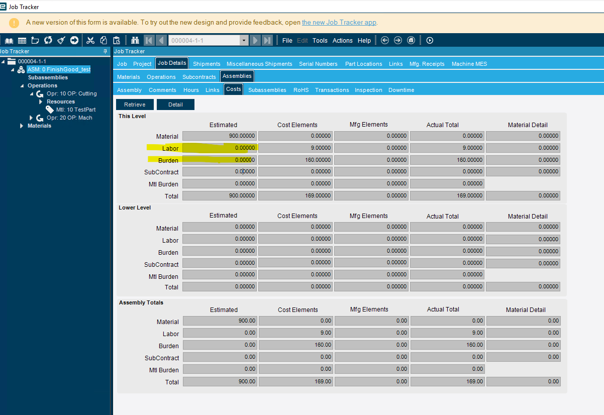
Task: Open the new Job Tracker app link
Action: [x=339, y=22]
